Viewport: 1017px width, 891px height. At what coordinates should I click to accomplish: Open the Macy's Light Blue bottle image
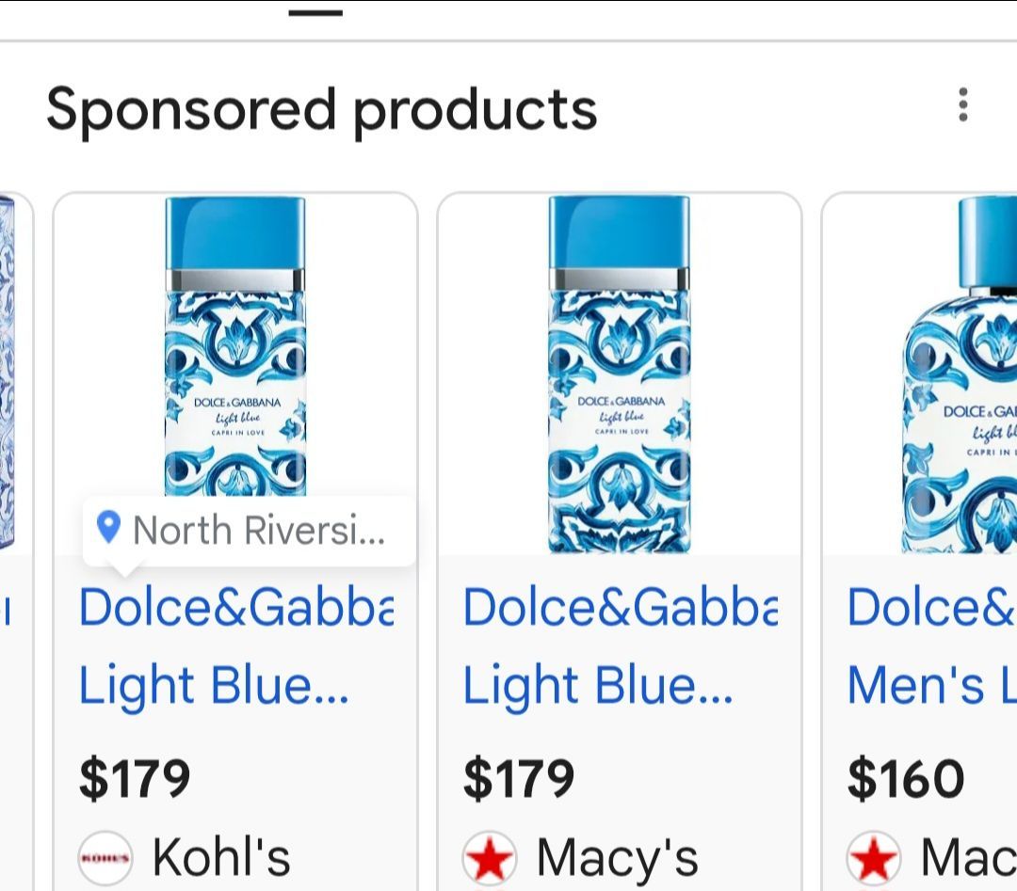pyautogui.click(x=620, y=374)
